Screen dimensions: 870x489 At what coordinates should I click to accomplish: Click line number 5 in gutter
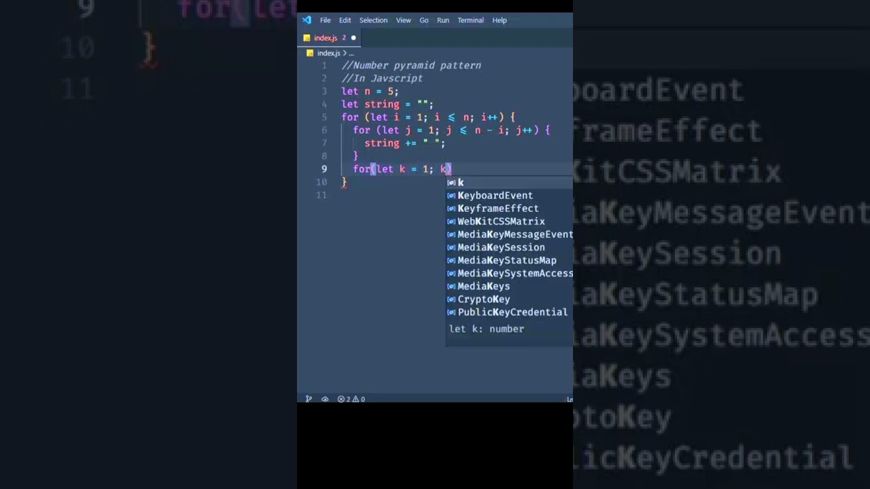click(324, 117)
